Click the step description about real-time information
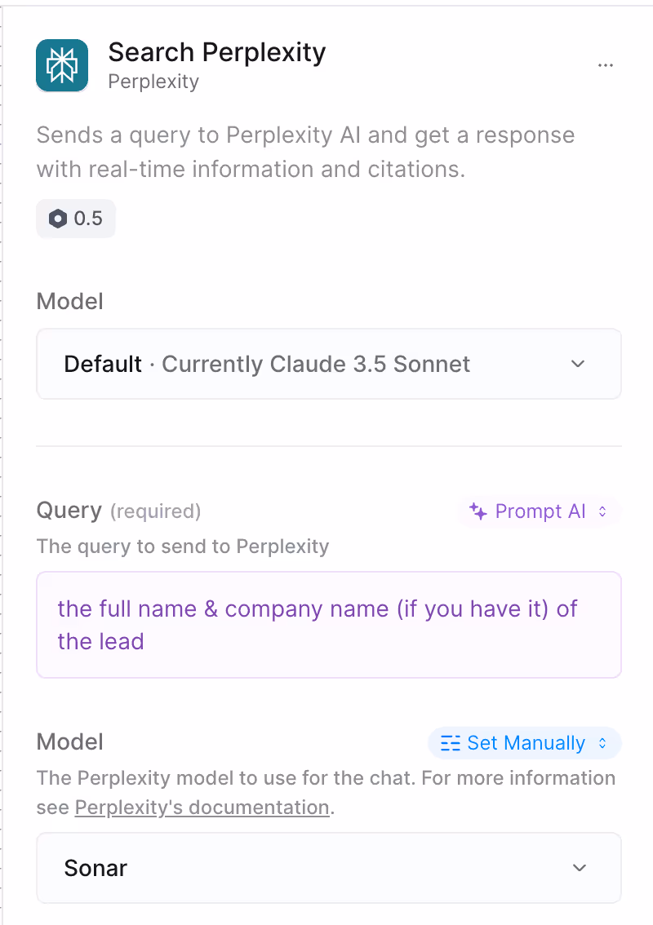 (x=305, y=153)
